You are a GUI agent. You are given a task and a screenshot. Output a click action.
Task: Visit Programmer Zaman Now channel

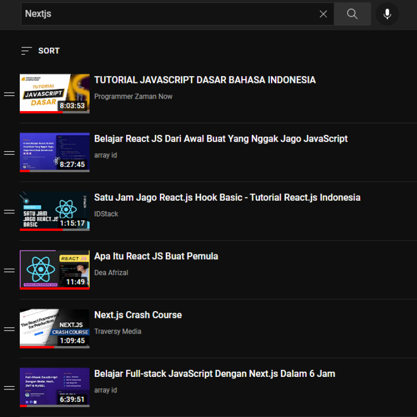pyautogui.click(x=133, y=96)
